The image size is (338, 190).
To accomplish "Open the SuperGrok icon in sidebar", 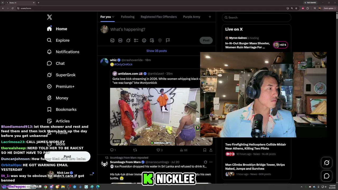I will (49, 75).
